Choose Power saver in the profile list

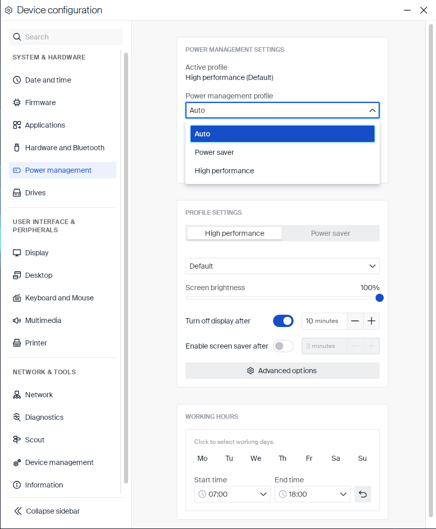tap(283, 152)
